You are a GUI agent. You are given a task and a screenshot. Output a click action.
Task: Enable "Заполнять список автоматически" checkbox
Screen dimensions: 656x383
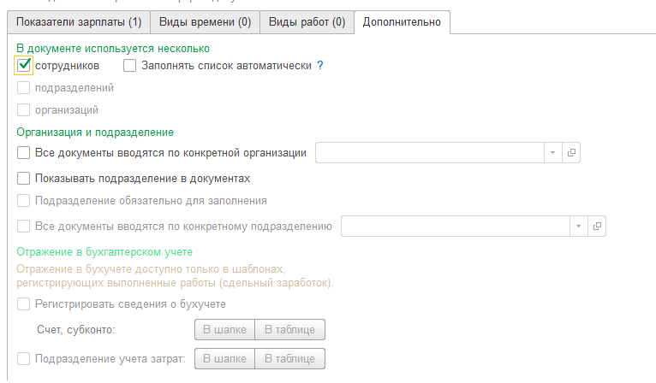[x=130, y=65]
